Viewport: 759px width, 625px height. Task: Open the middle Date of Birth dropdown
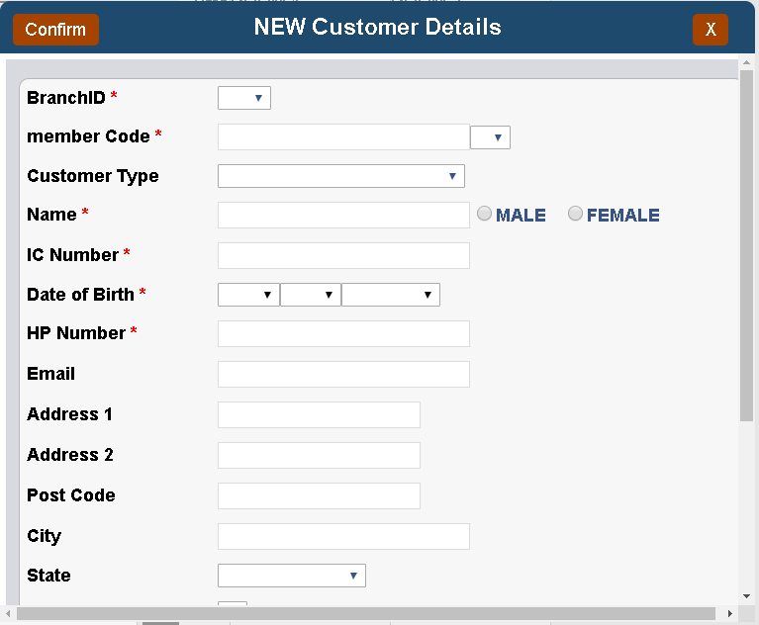click(311, 295)
